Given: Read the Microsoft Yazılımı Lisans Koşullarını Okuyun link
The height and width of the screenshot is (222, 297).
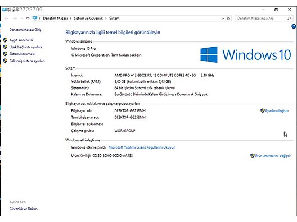Looking at the screenshot, I should tap(142, 147).
